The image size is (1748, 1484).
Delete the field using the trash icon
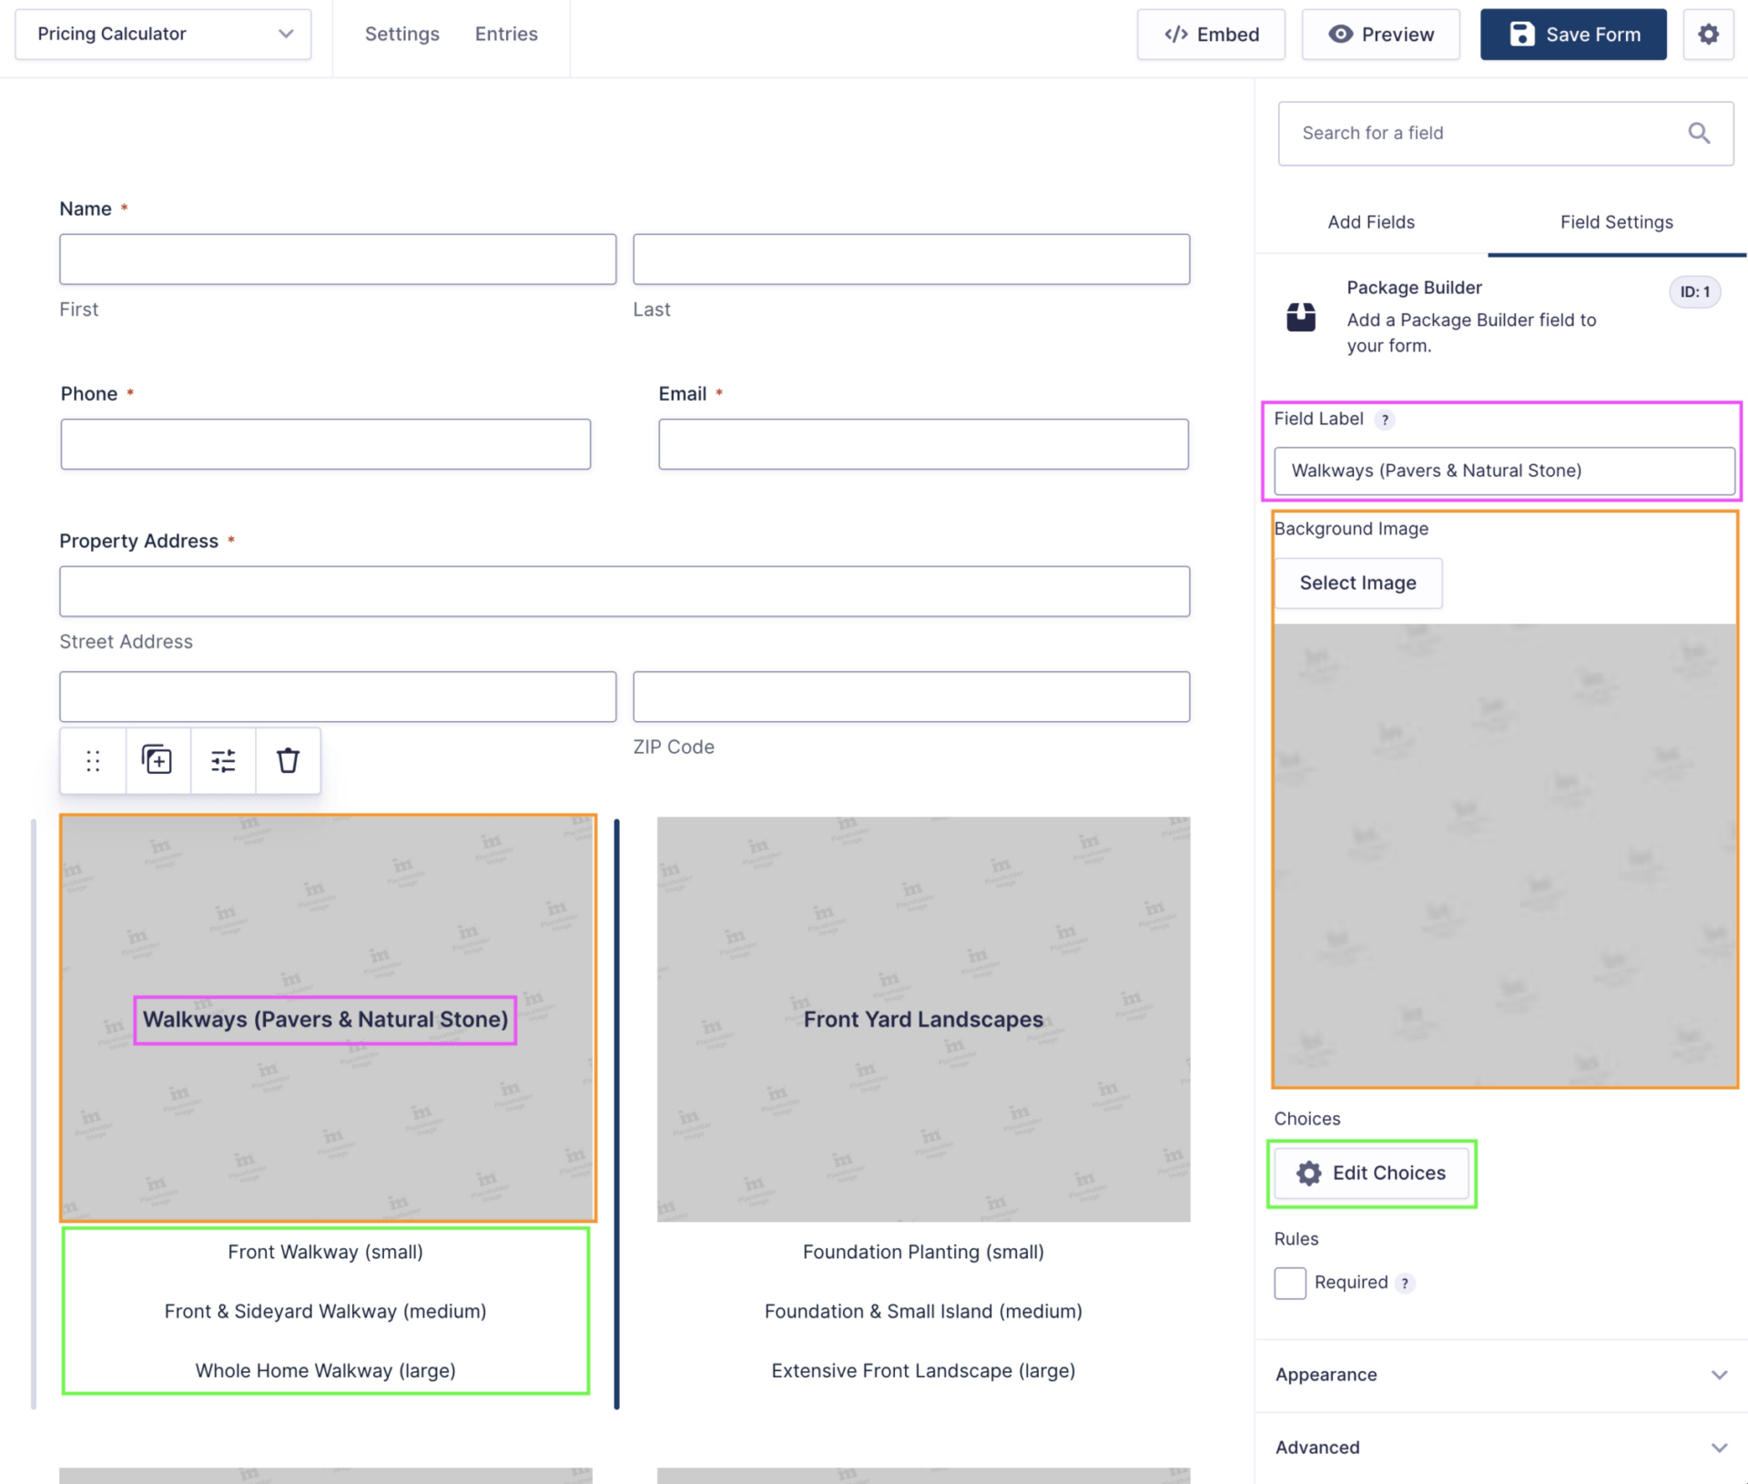288,760
